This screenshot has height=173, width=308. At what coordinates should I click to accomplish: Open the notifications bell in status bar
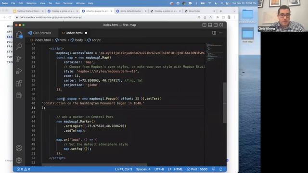pyautogui.click(x=221, y=169)
